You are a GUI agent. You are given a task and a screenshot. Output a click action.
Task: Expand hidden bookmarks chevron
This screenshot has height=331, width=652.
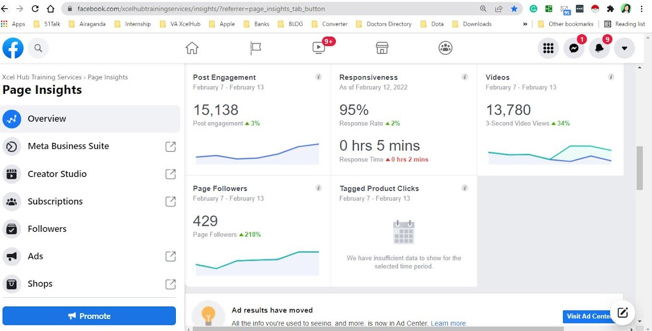(x=525, y=24)
